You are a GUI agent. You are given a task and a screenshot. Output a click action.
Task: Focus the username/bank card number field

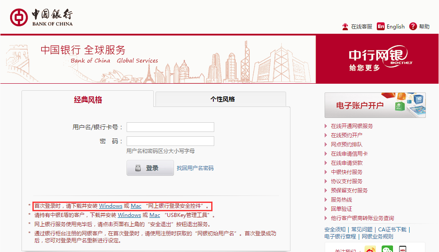tap(170, 127)
